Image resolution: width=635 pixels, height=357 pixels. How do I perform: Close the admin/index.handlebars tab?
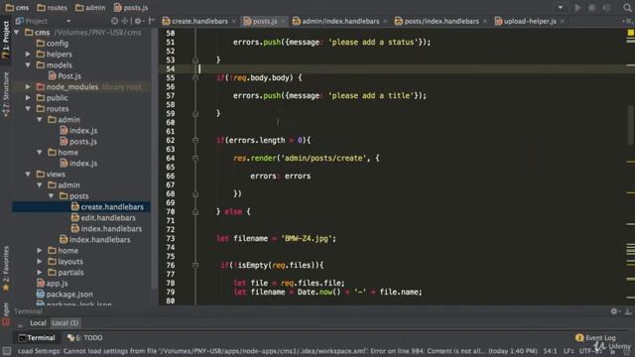coord(385,21)
